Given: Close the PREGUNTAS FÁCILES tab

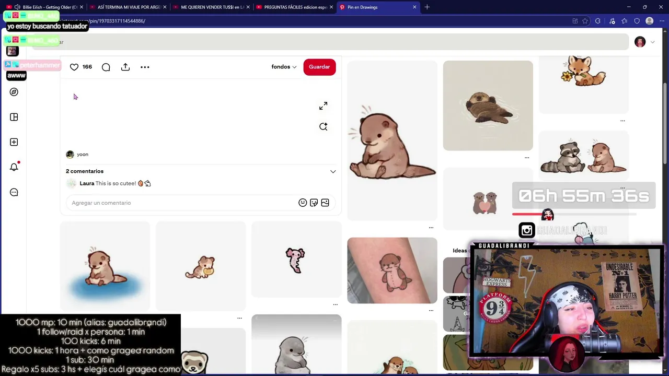Looking at the screenshot, I should tap(331, 7).
